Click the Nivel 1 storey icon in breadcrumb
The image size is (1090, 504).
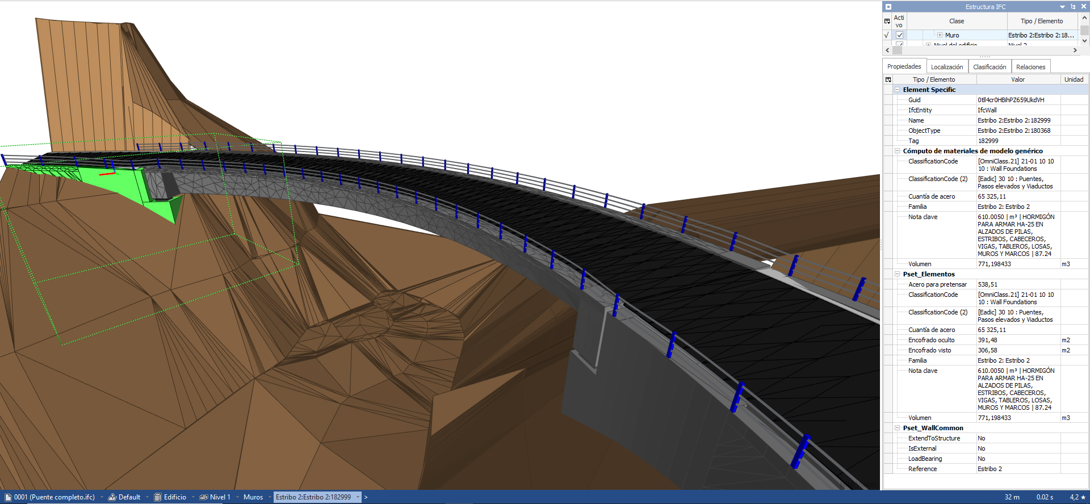coord(203,497)
